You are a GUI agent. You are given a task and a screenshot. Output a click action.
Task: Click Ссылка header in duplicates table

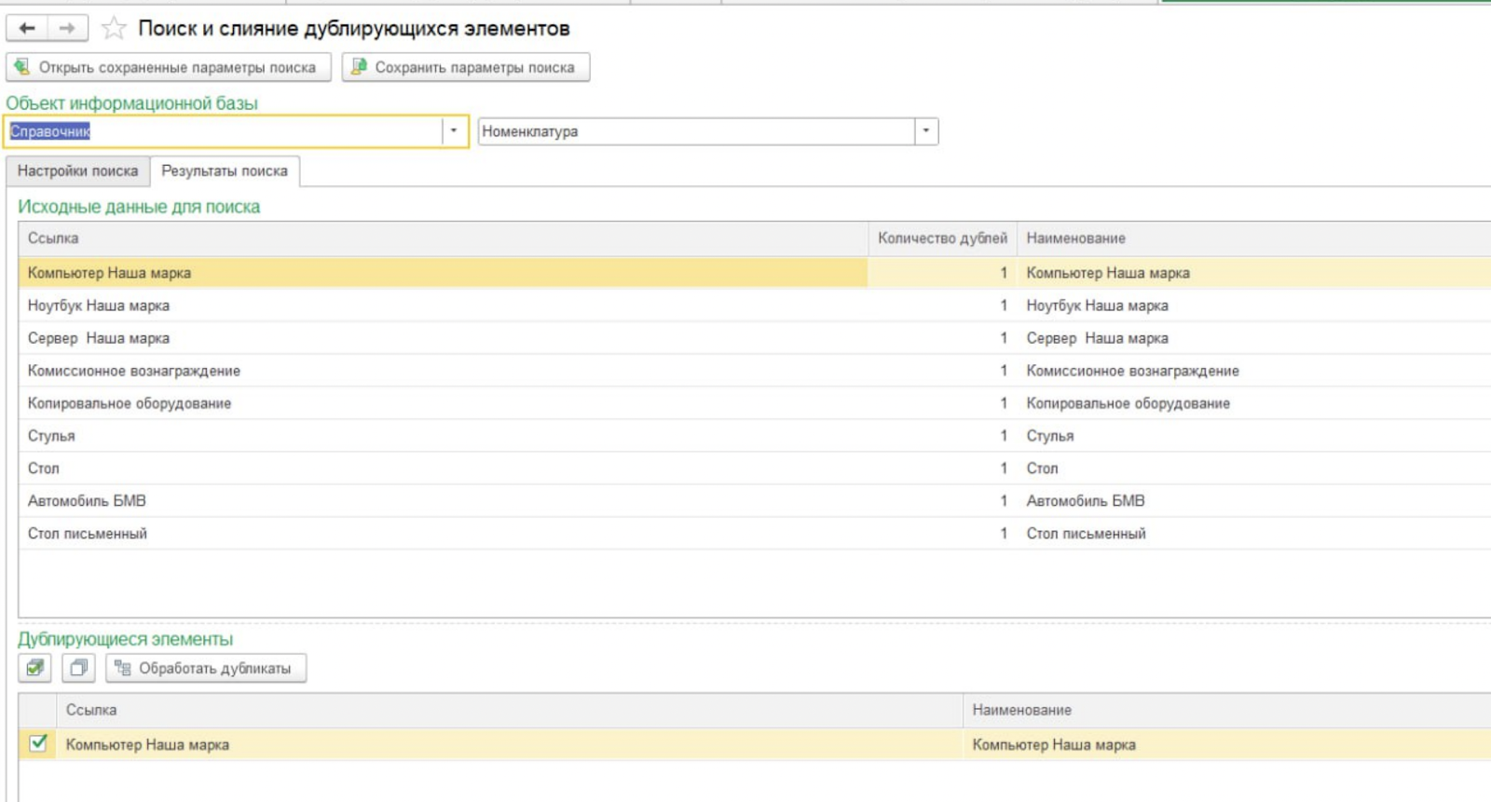[509, 710]
